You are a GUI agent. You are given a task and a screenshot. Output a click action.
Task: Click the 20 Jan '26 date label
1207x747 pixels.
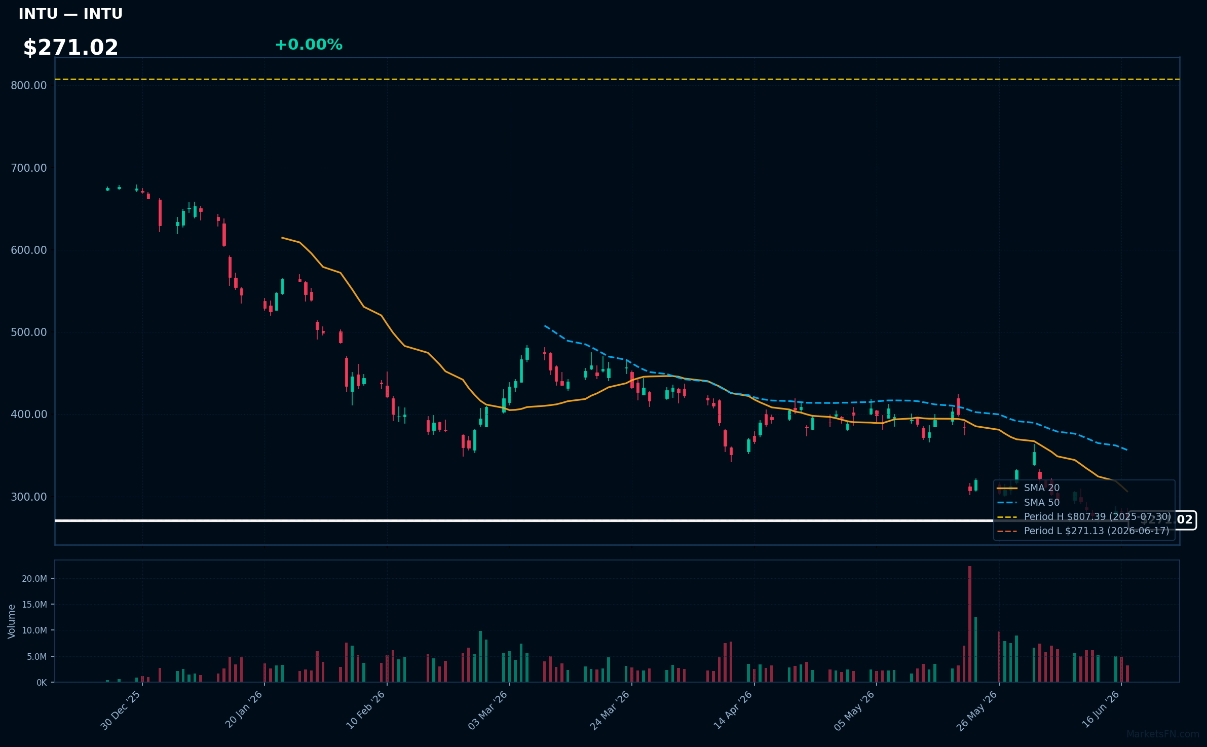243,709
